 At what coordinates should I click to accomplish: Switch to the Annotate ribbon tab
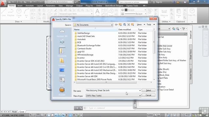[x=30, y=6]
